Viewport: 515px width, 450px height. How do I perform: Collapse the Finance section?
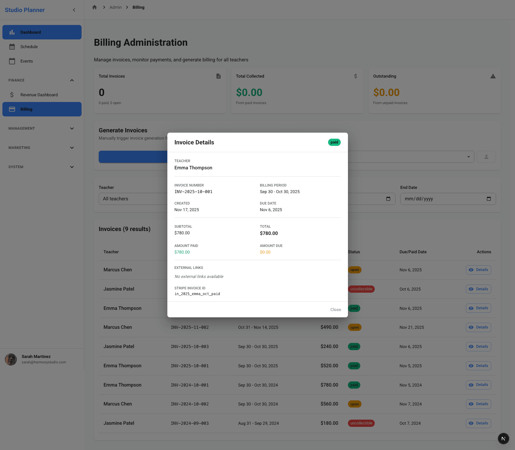point(72,80)
